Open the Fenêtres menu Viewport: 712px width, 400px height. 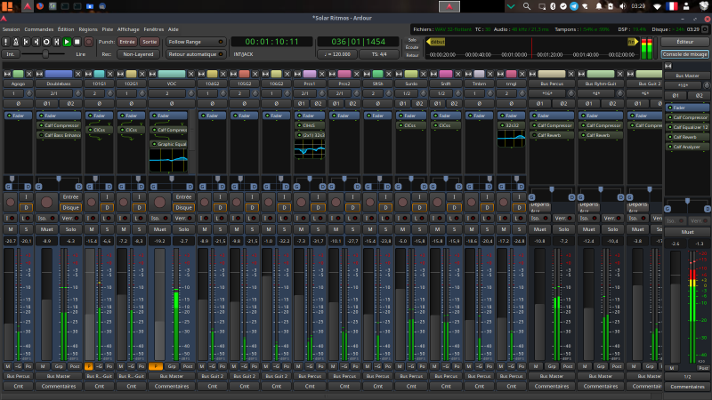click(154, 29)
